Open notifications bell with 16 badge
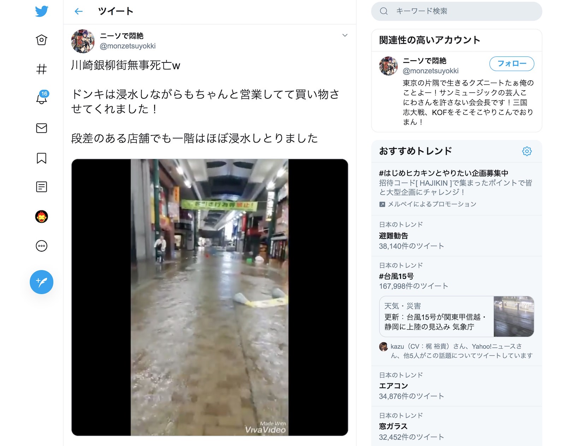The height and width of the screenshot is (446, 565). 42,98
